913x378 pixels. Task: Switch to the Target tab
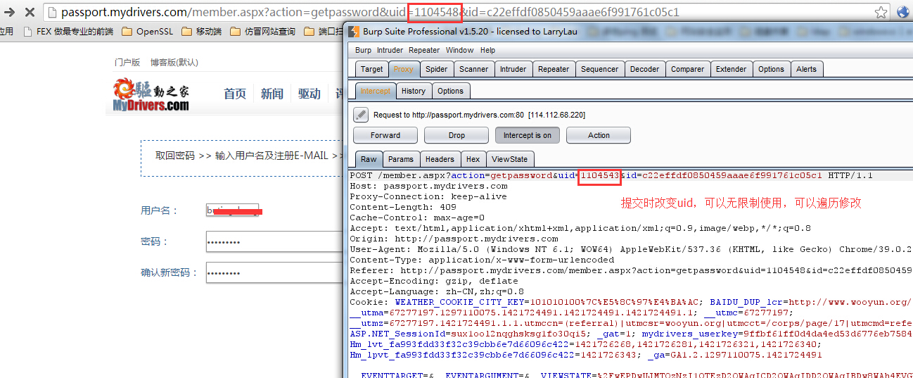(x=371, y=69)
